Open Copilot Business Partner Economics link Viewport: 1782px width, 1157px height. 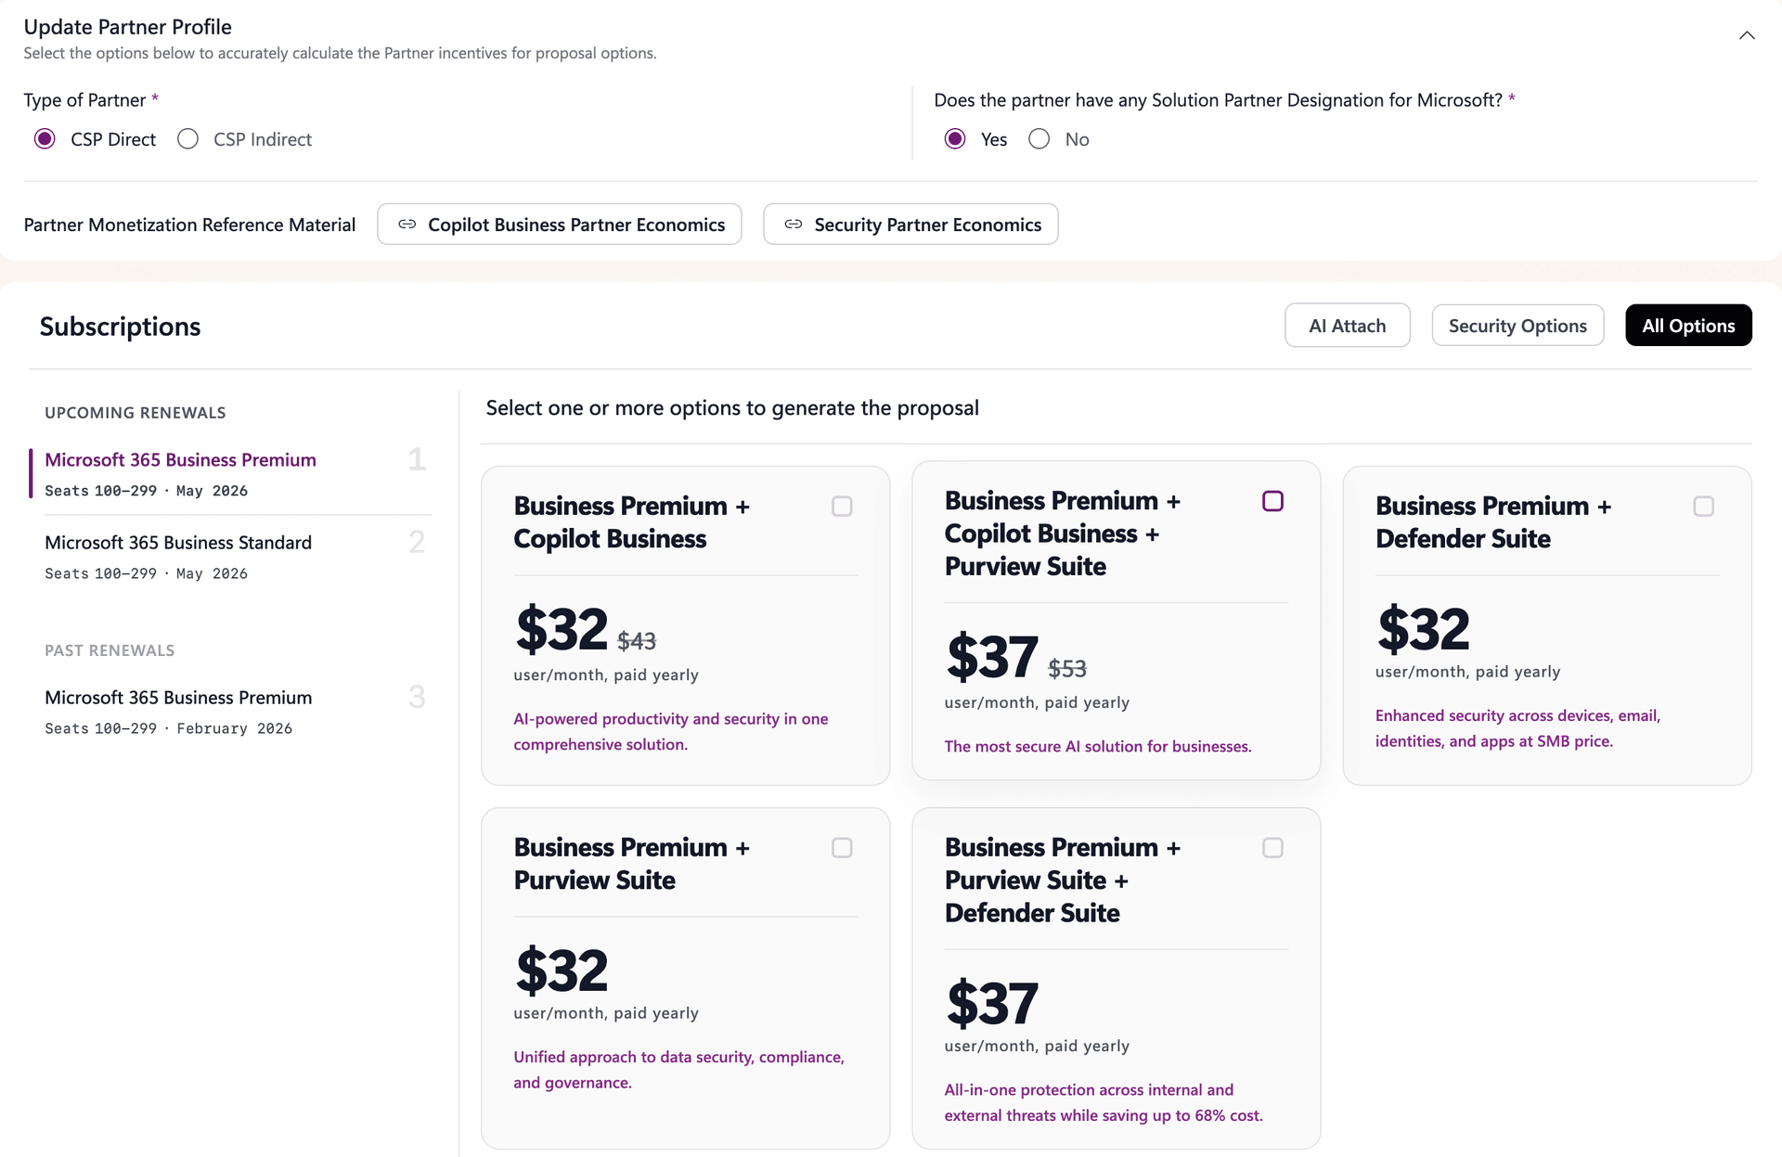click(x=560, y=225)
